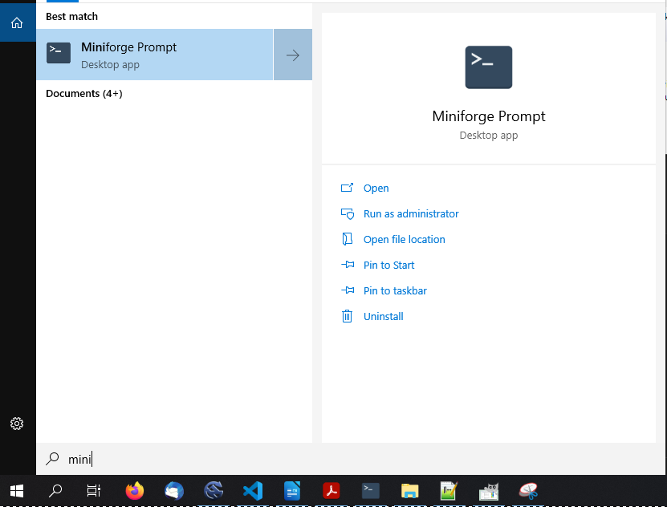Click the Open file location folder icon

pos(347,239)
